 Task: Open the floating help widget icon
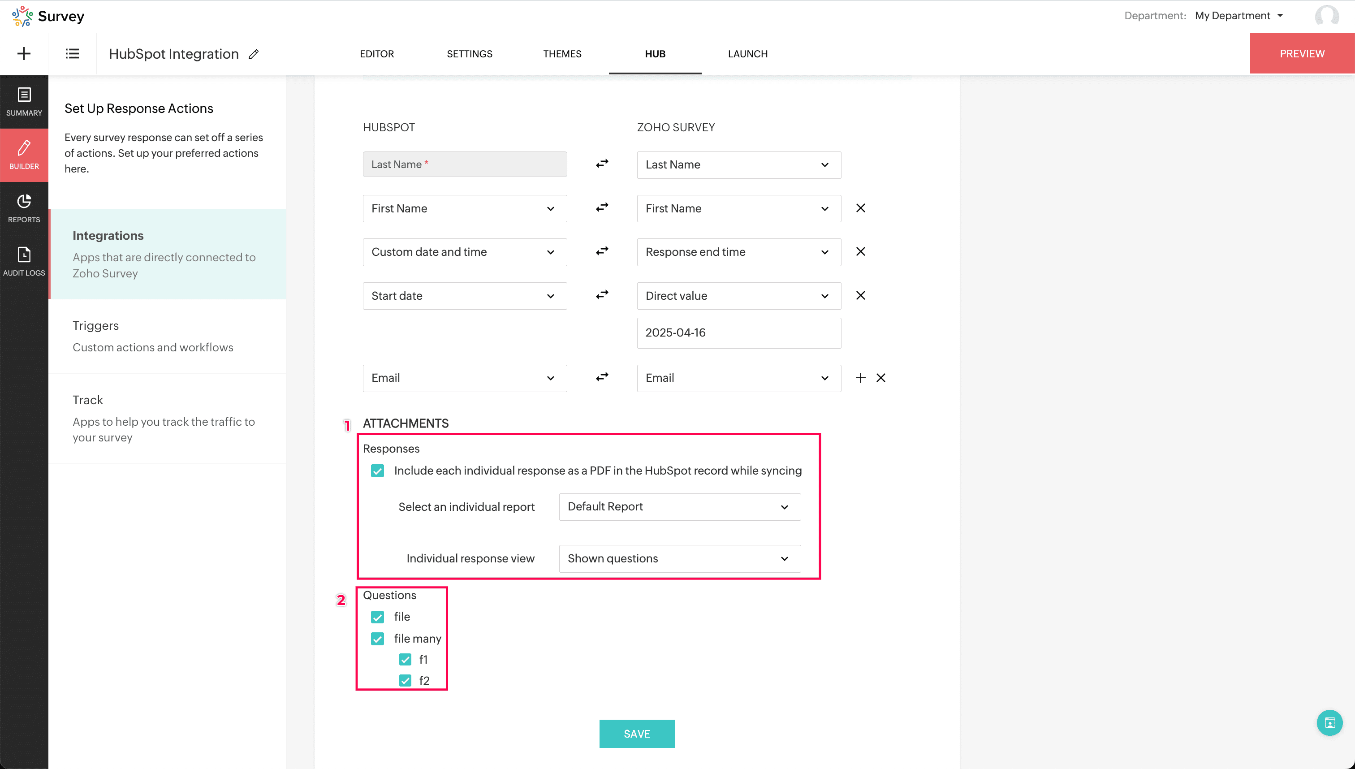pos(1329,722)
